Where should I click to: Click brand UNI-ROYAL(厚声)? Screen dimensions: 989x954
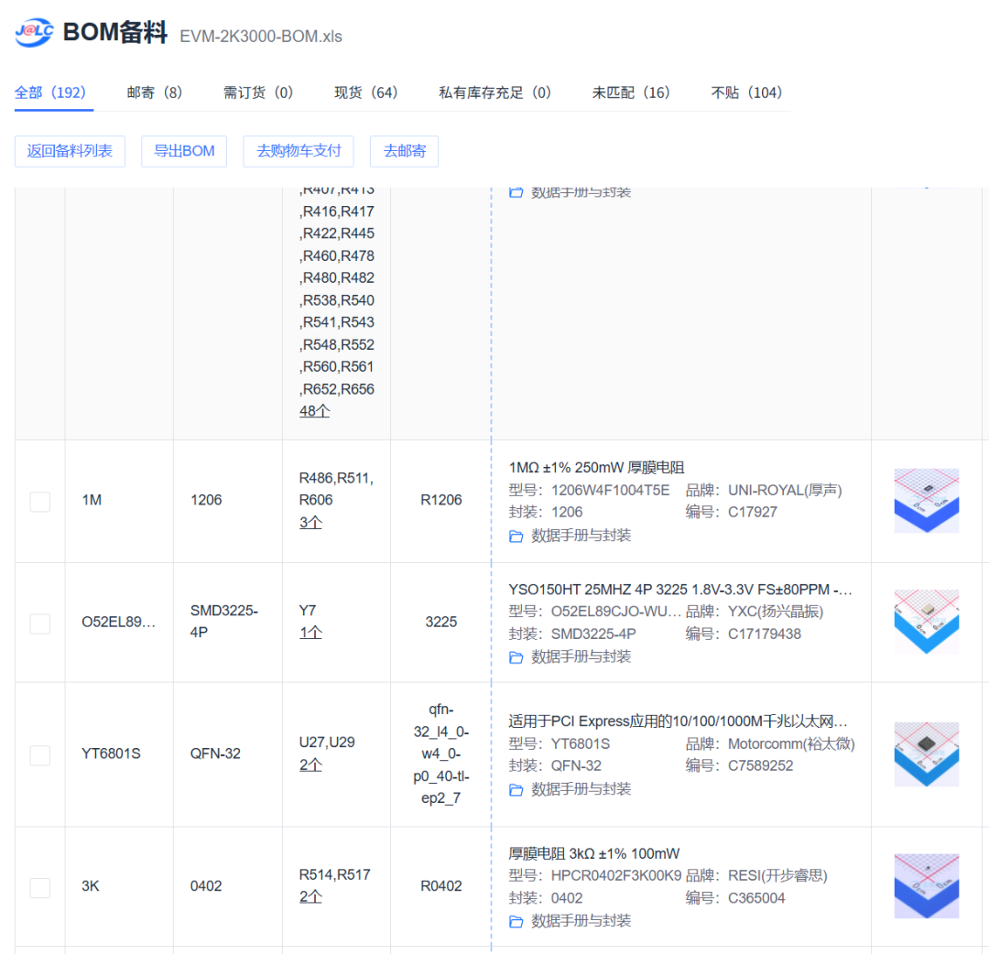pyautogui.click(x=786, y=491)
